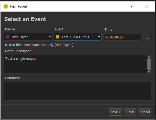Image resolution: width=156 pixels, height=120 pixels.
Task: Go to next step with Next >
Action: 116,112
